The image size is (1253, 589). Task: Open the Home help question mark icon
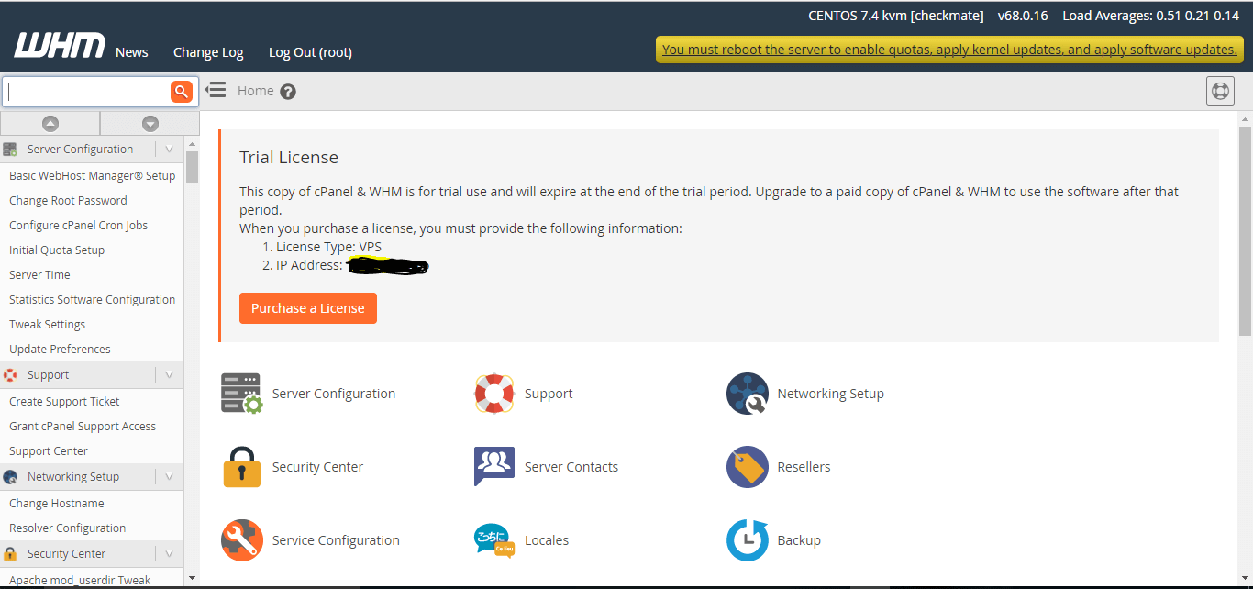click(x=288, y=92)
